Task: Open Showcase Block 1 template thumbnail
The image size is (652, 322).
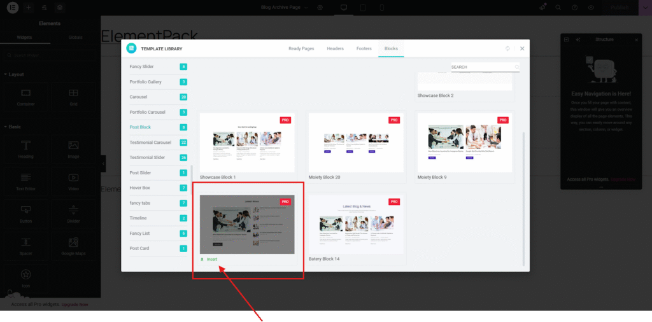Action: [x=247, y=143]
